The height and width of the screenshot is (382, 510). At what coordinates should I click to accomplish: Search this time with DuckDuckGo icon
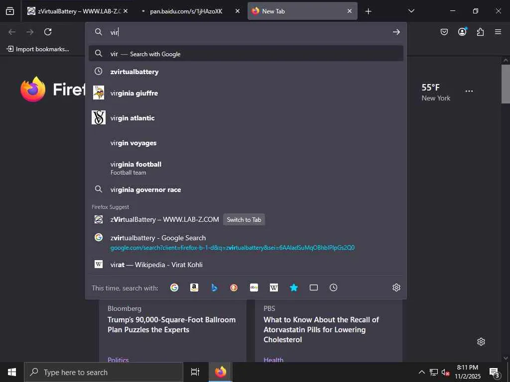click(x=234, y=287)
